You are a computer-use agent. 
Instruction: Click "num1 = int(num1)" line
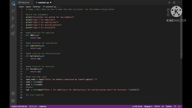tap(34, 82)
